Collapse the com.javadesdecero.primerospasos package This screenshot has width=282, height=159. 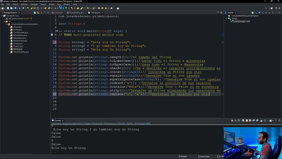pyautogui.click(x=7, y=24)
